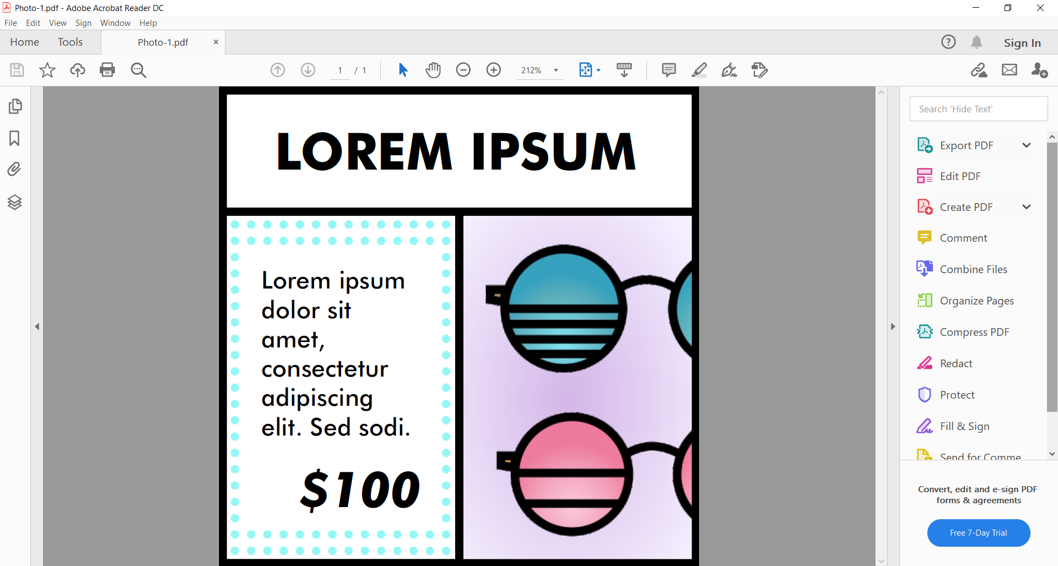Image resolution: width=1058 pixels, height=566 pixels.
Task: Click the Search 'Hide Text' field
Action: click(x=978, y=109)
